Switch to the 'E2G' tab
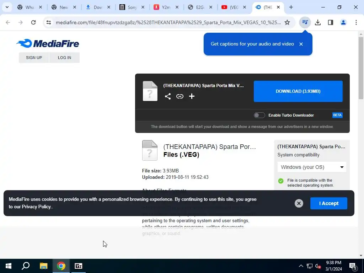 [x=200, y=7]
